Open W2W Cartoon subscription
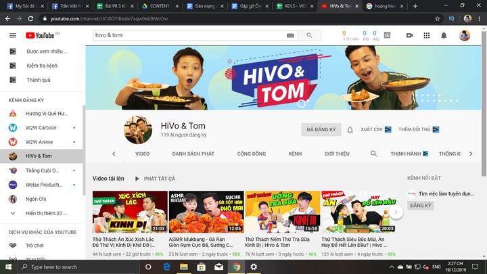 [42, 128]
